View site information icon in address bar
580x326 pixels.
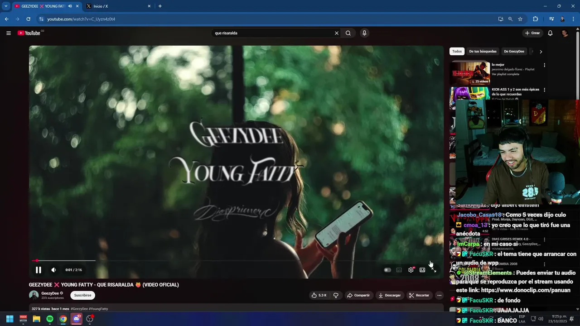click(41, 19)
